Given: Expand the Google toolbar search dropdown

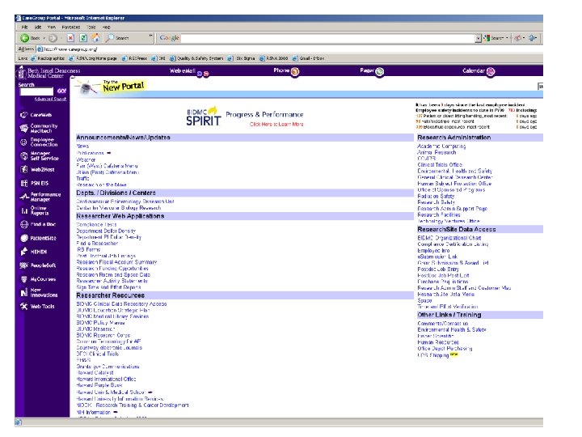Looking at the screenshot, I should tap(479, 38).
